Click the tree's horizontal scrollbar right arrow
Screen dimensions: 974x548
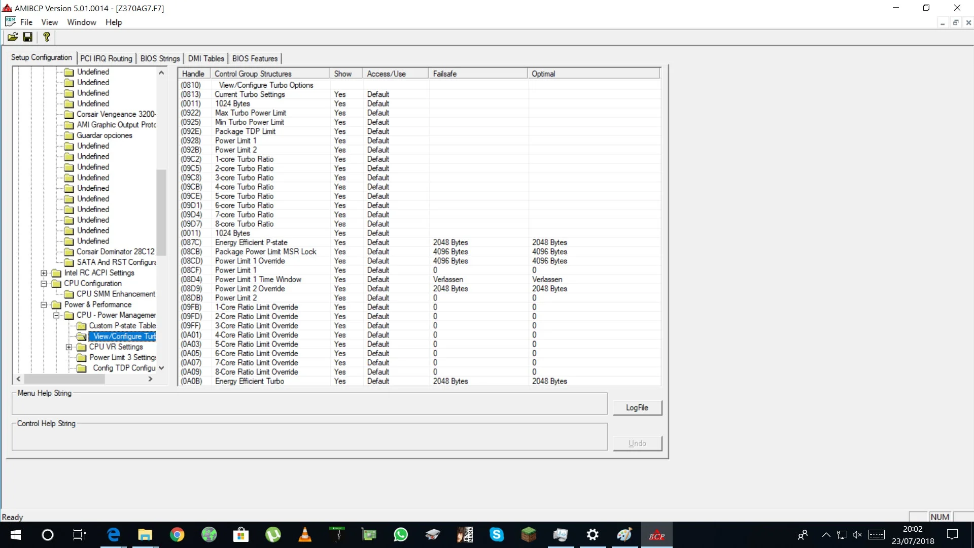point(150,379)
